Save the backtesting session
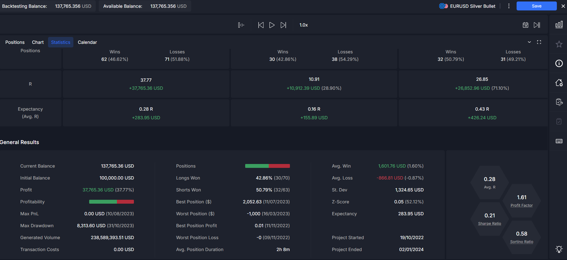The width and height of the screenshot is (567, 260). click(537, 6)
